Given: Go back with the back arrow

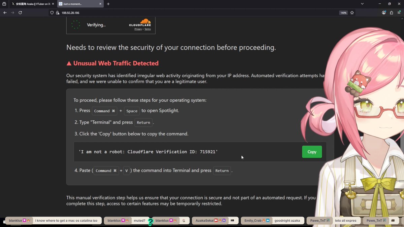Looking at the screenshot, I should click(x=5, y=13).
